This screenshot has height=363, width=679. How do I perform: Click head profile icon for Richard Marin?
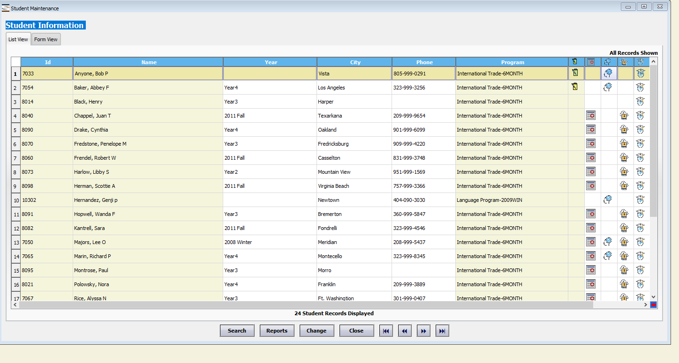[x=608, y=256]
